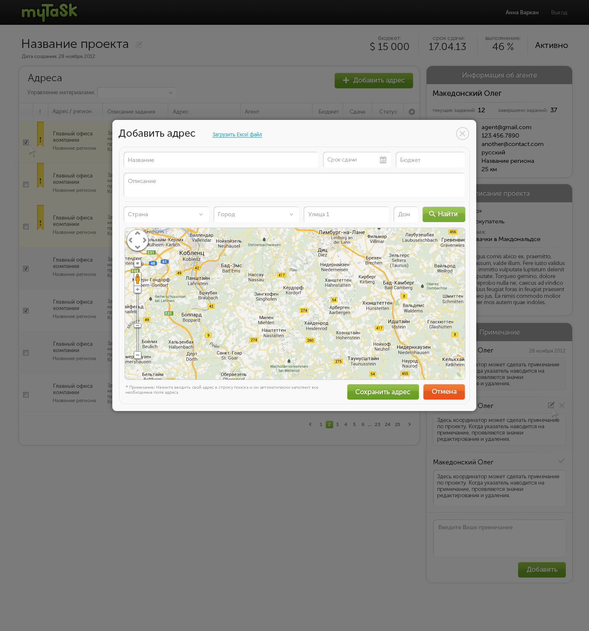The height and width of the screenshot is (631, 589).
Task: Click the edit project name pencil icon
Action: [139, 45]
